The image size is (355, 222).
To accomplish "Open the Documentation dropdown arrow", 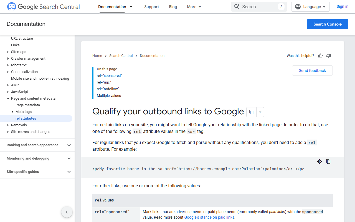I will (x=131, y=7).
